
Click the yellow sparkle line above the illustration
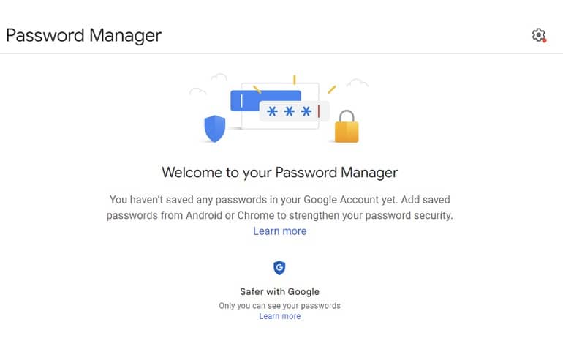click(294, 79)
